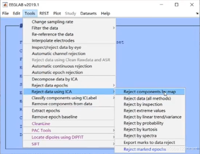Screen dimensions: 200x154
Task: Choose Reject by spectra
Action: tap(150, 136)
